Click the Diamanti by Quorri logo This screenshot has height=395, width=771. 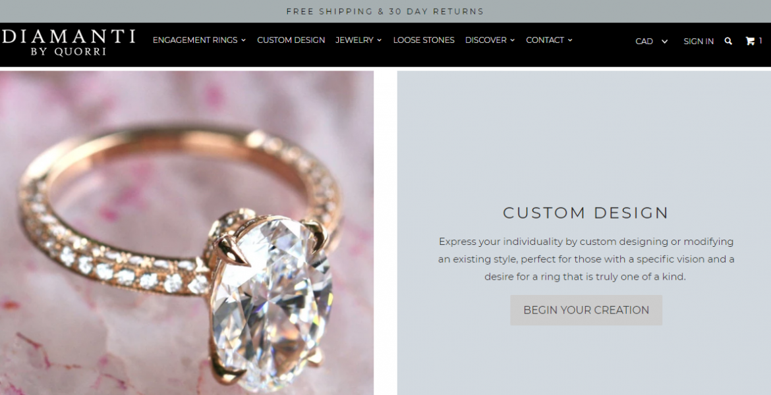click(x=69, y=42)
